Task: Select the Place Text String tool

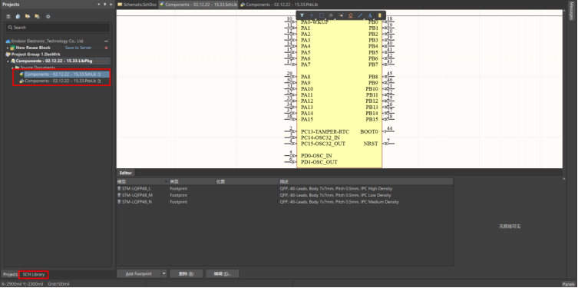Action: [x=370, y=15]
